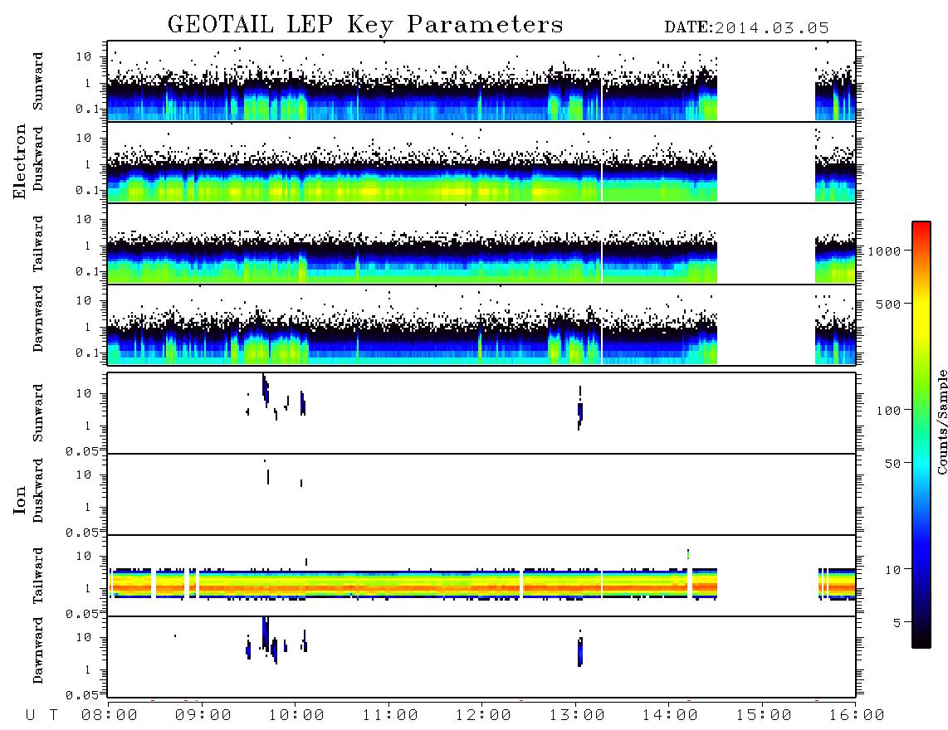Click the "10:00" time tick label

pyautogui.click(x=296, y=716)
